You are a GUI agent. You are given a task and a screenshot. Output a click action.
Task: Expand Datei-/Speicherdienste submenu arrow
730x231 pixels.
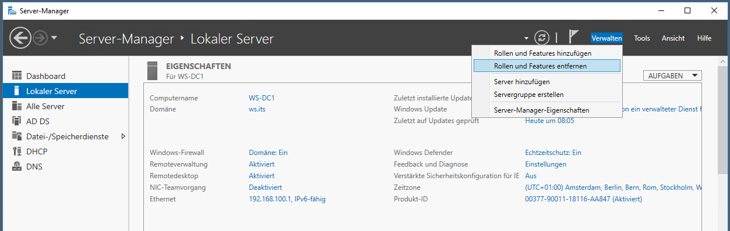(x=123, y=136)
